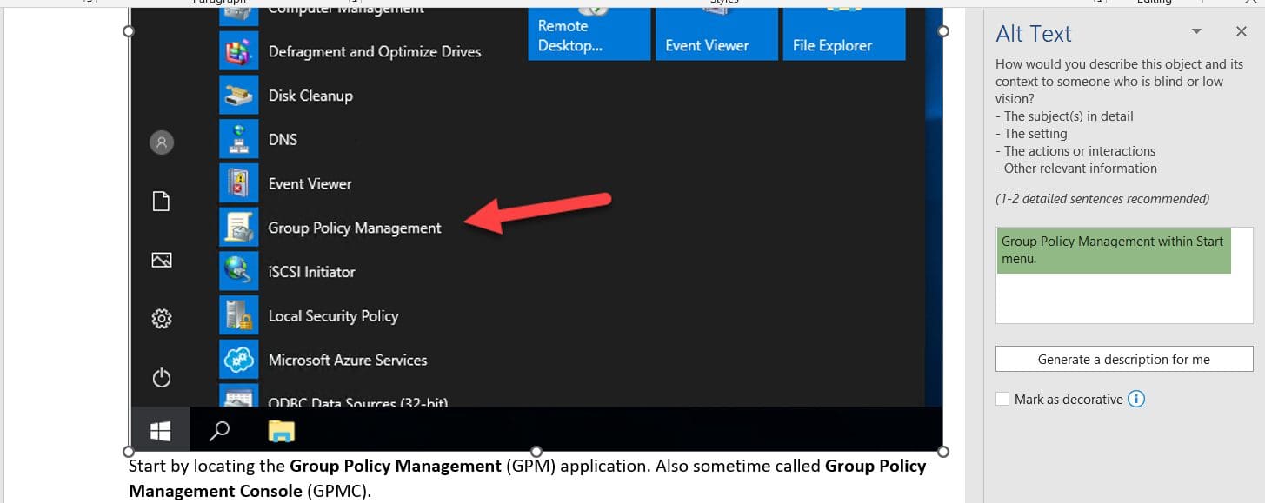
Task: Click the Mark as decorative info icon
Action: pyautogui.click(x=1136, y=400)
